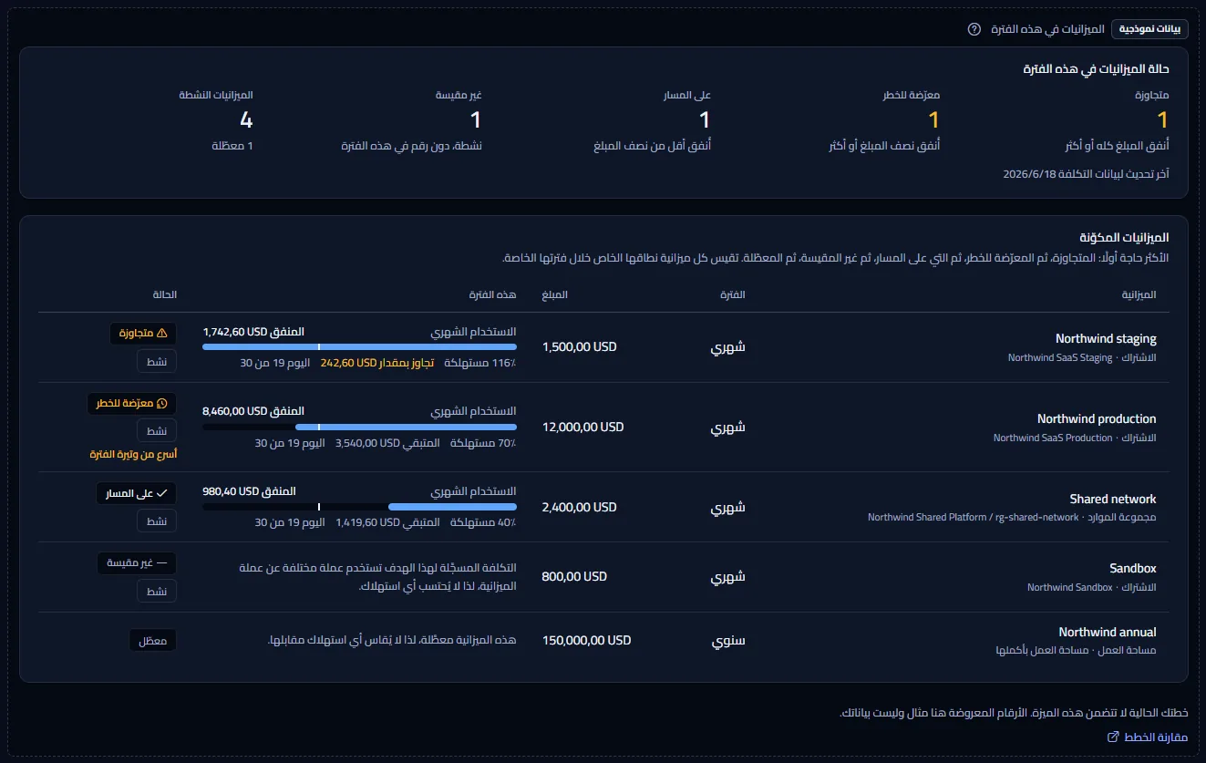Click the نشط status badge for Shared network

tap(157, 521)
